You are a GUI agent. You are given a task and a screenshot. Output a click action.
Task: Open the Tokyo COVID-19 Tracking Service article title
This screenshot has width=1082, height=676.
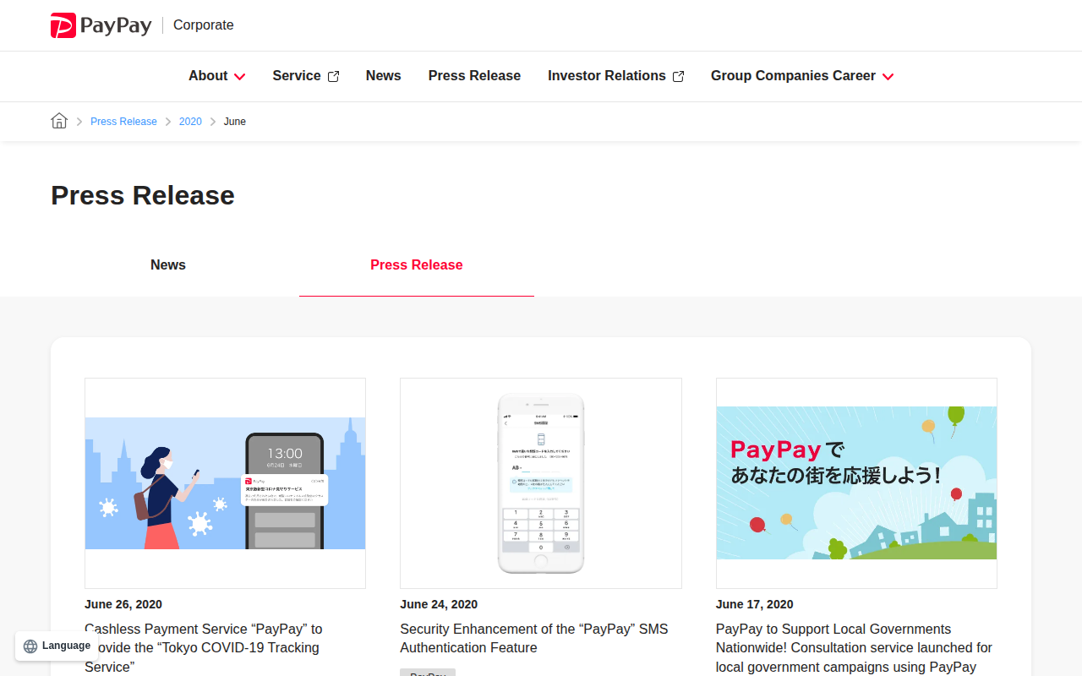pyautogui.click(x=204, y=648)
